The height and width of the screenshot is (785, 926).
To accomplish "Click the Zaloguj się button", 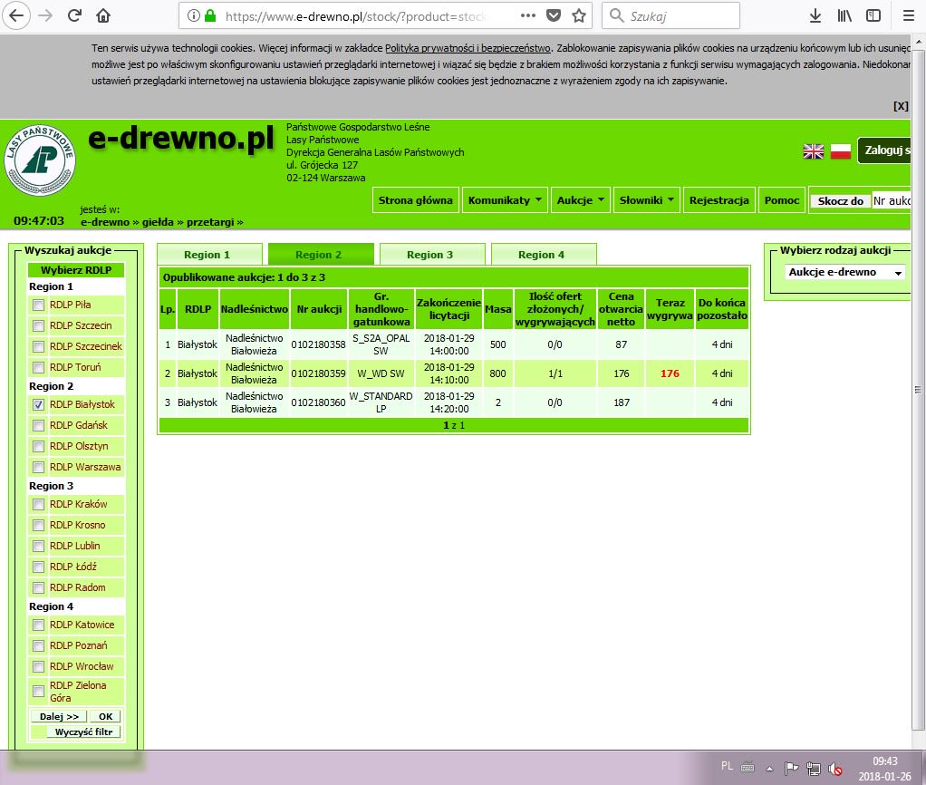I will [x=884, y=150].
